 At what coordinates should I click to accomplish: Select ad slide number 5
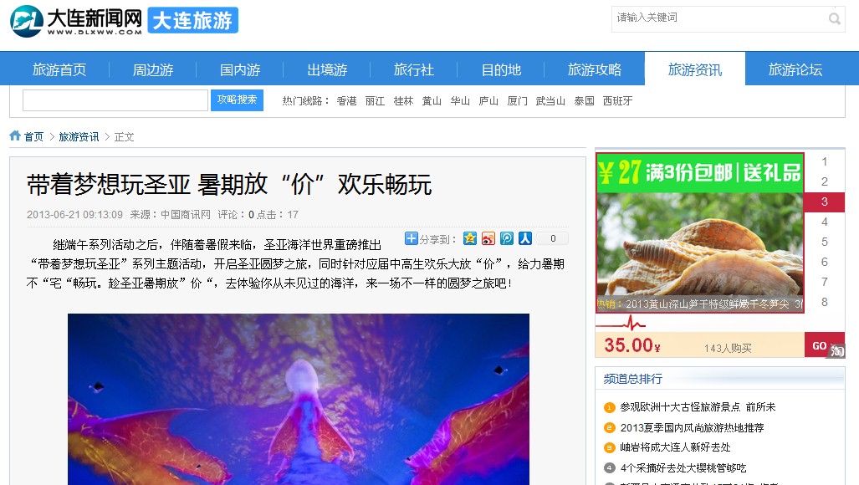click(x=824, y=242)
